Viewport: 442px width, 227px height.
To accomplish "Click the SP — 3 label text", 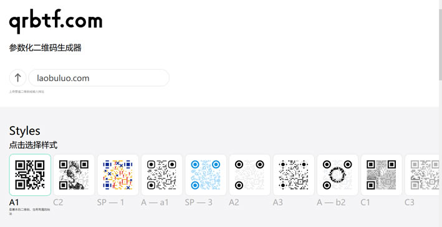I will coord(199,203).
